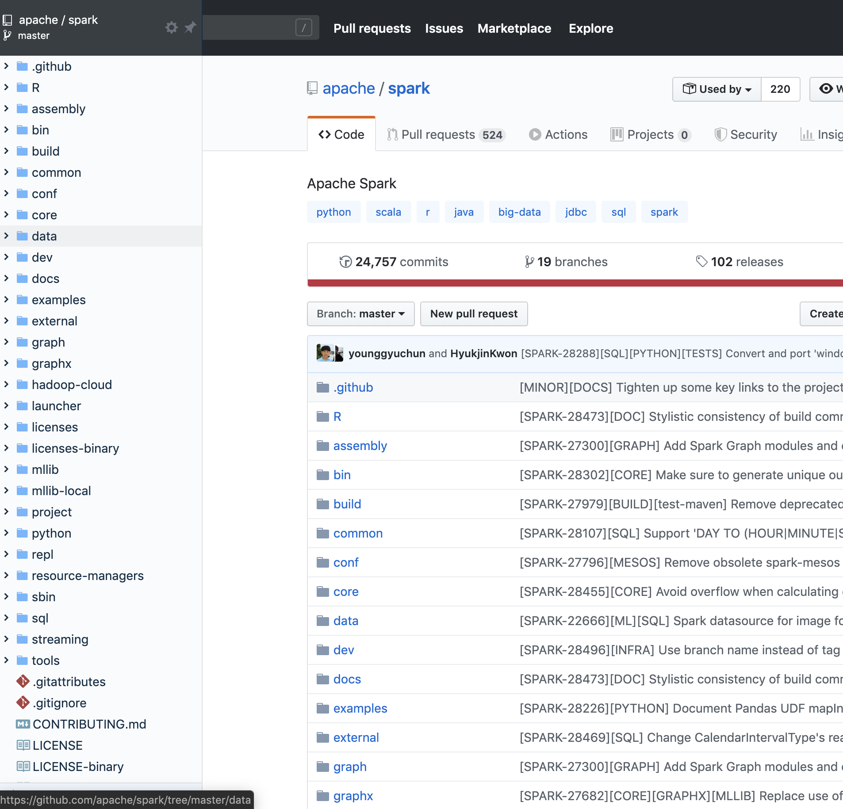This screenshot has height=809, width=843.
Task: Open Octotree settings gear icon
Action: tap(172, 27)
